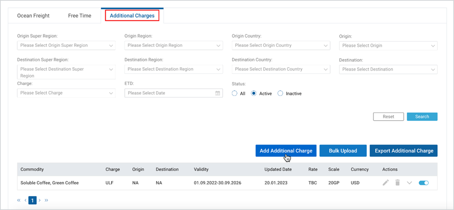The width and height of the screenshot is (454, 210).
Task: Click the TBC rate cell
Action: tap(313, 183)
